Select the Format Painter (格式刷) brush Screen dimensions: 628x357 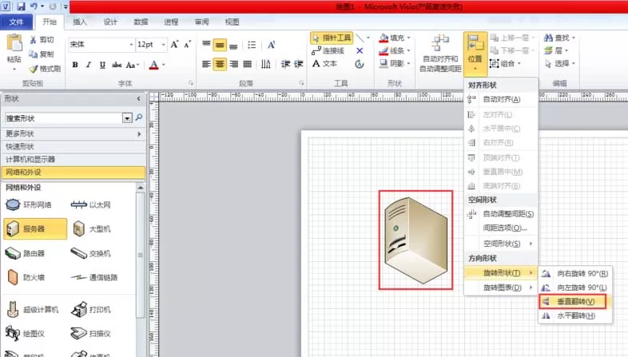(x=34, y=69)
